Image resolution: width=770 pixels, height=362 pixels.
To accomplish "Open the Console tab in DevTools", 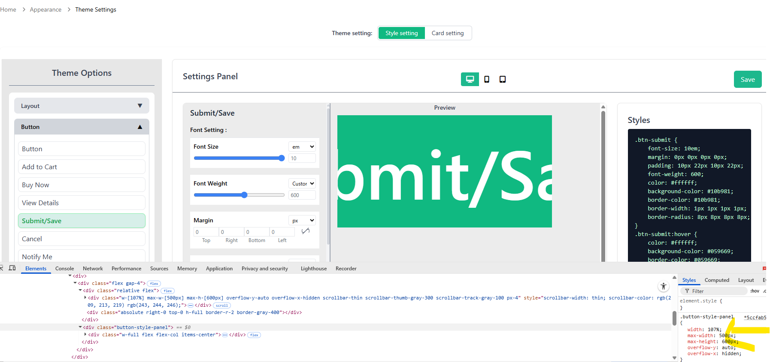I will click(x=64, y=269).
